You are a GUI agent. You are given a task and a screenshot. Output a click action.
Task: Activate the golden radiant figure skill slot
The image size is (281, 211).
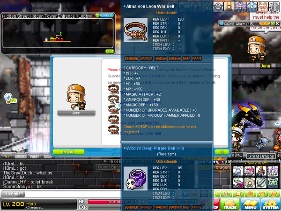click(x=250, y=183)
